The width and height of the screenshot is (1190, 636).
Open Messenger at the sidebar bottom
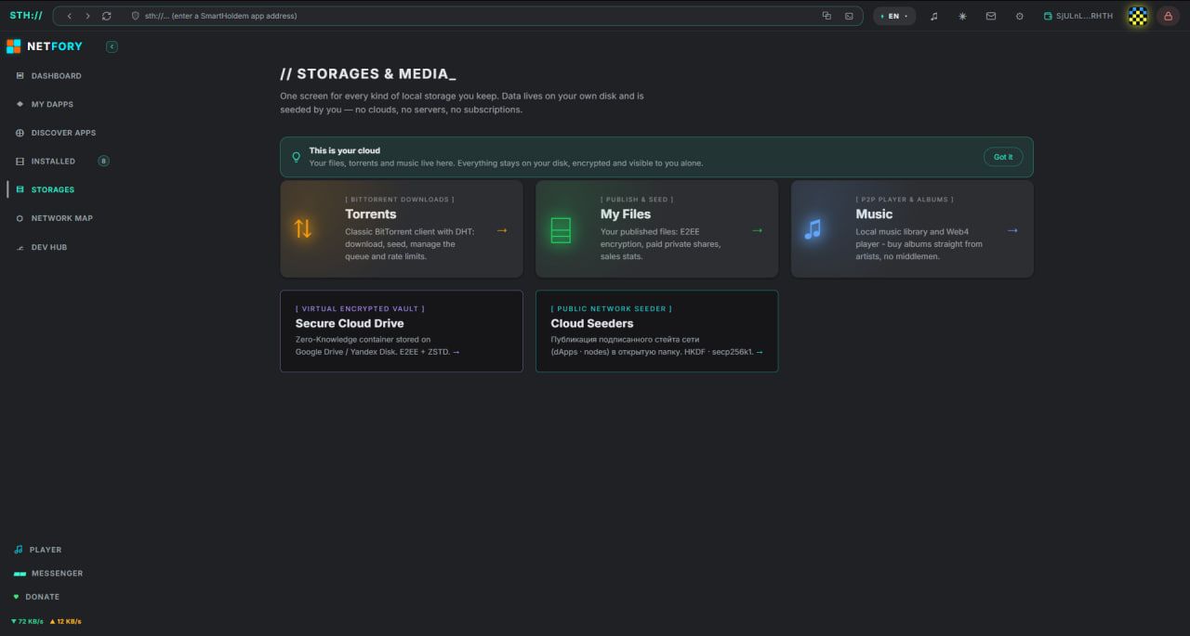click(48, 574)
